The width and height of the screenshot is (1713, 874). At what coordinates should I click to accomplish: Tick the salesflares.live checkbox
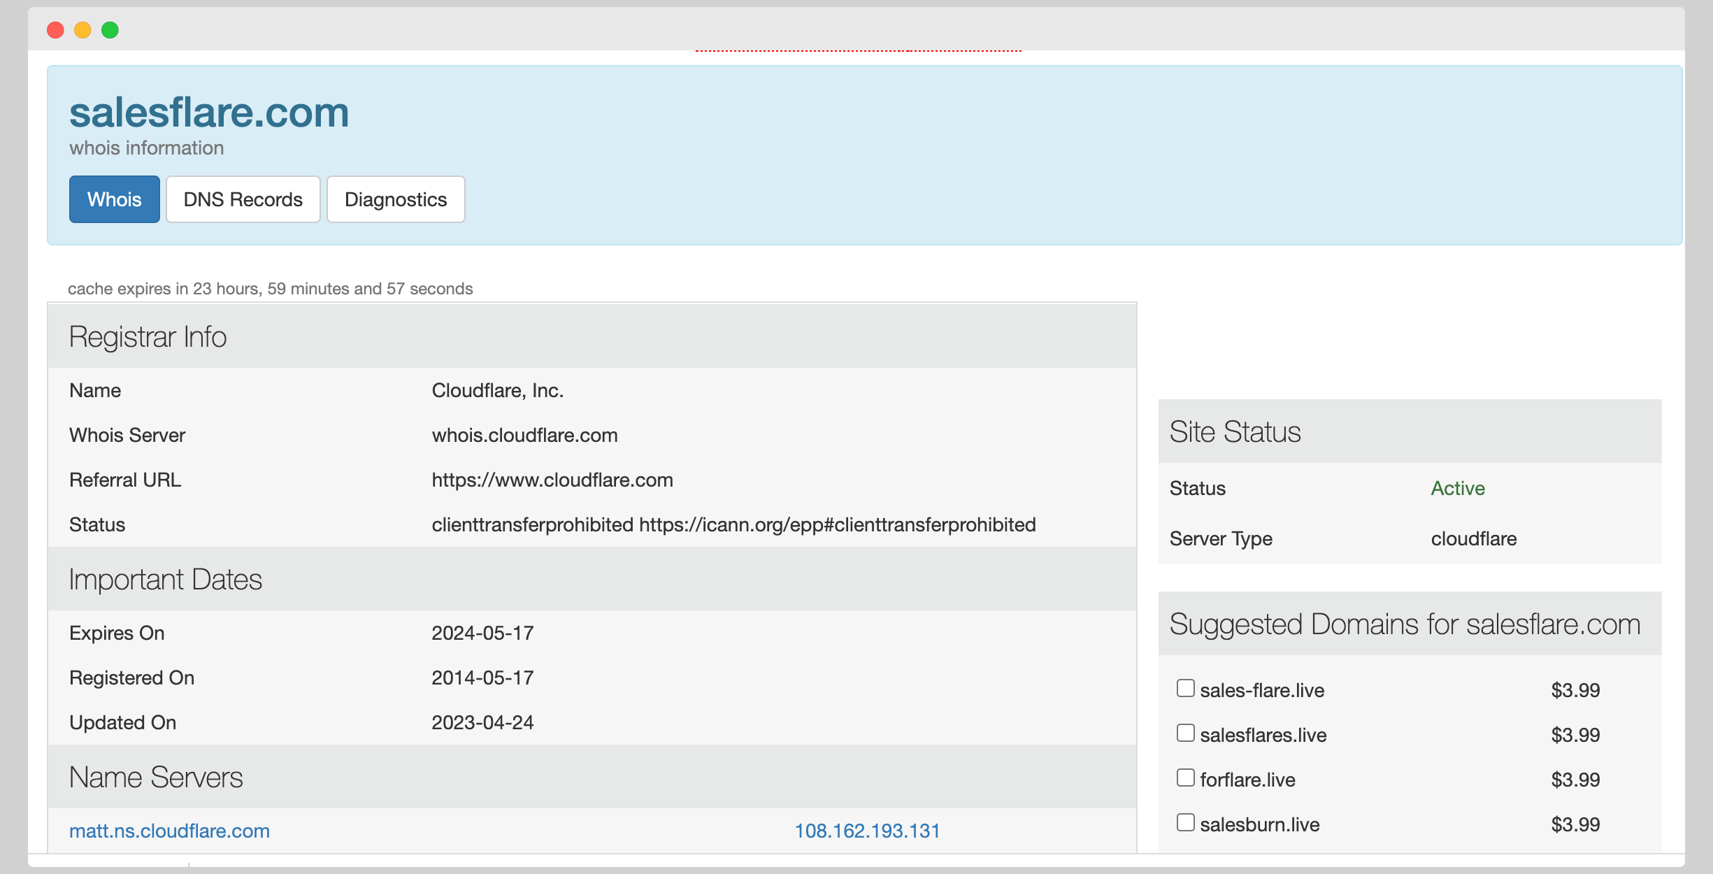coord(1185,733)
